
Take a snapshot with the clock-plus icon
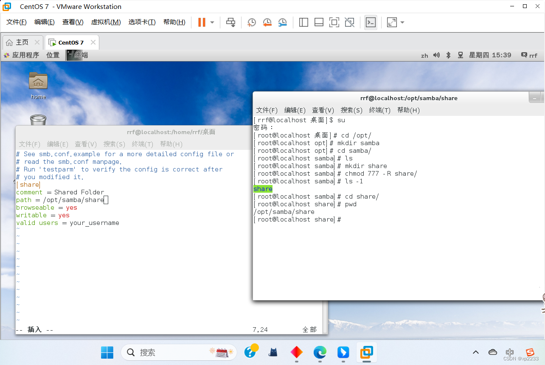tap(252, 22)
